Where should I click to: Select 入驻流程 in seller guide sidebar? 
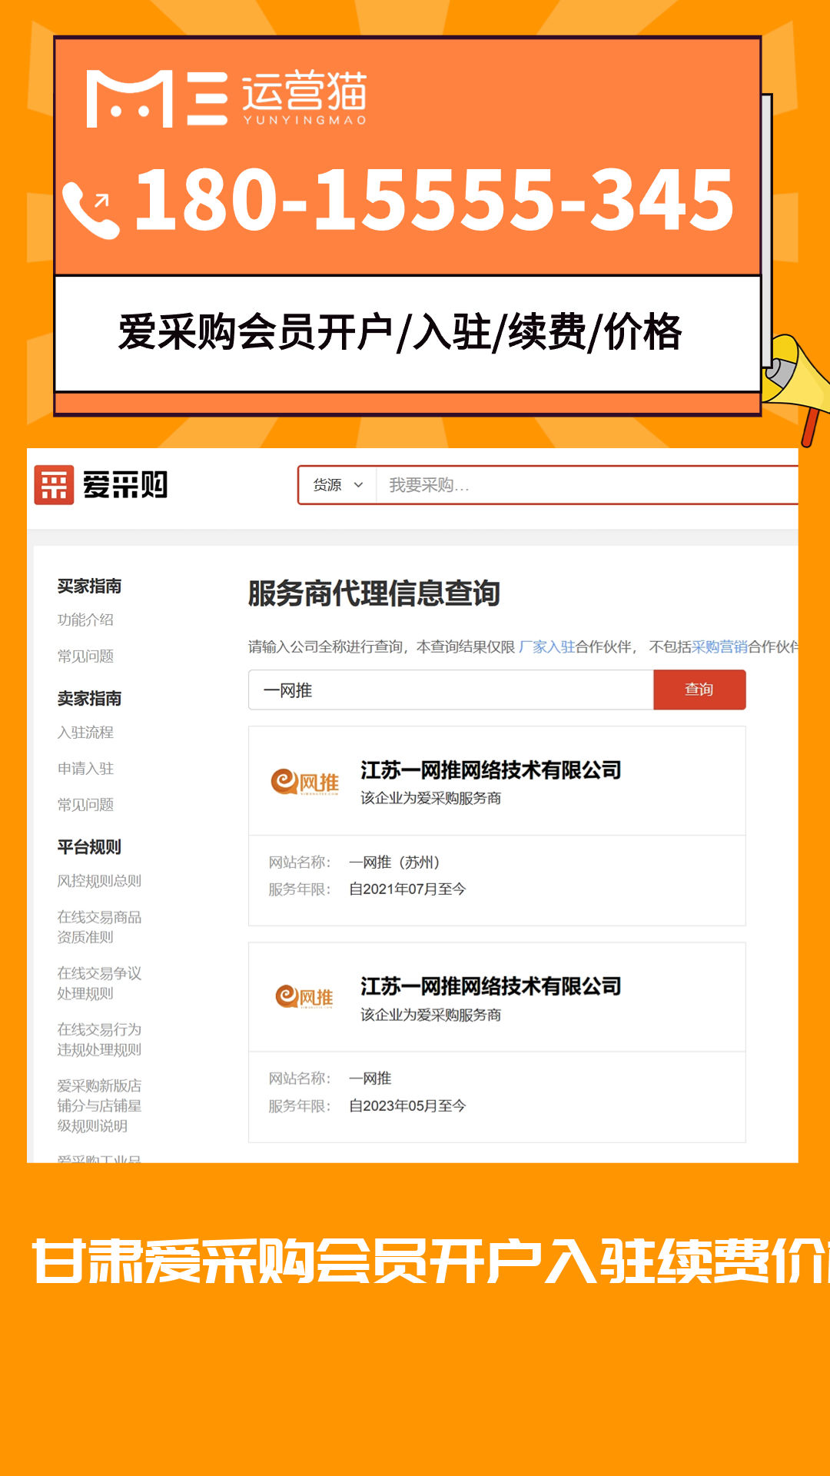85,732
